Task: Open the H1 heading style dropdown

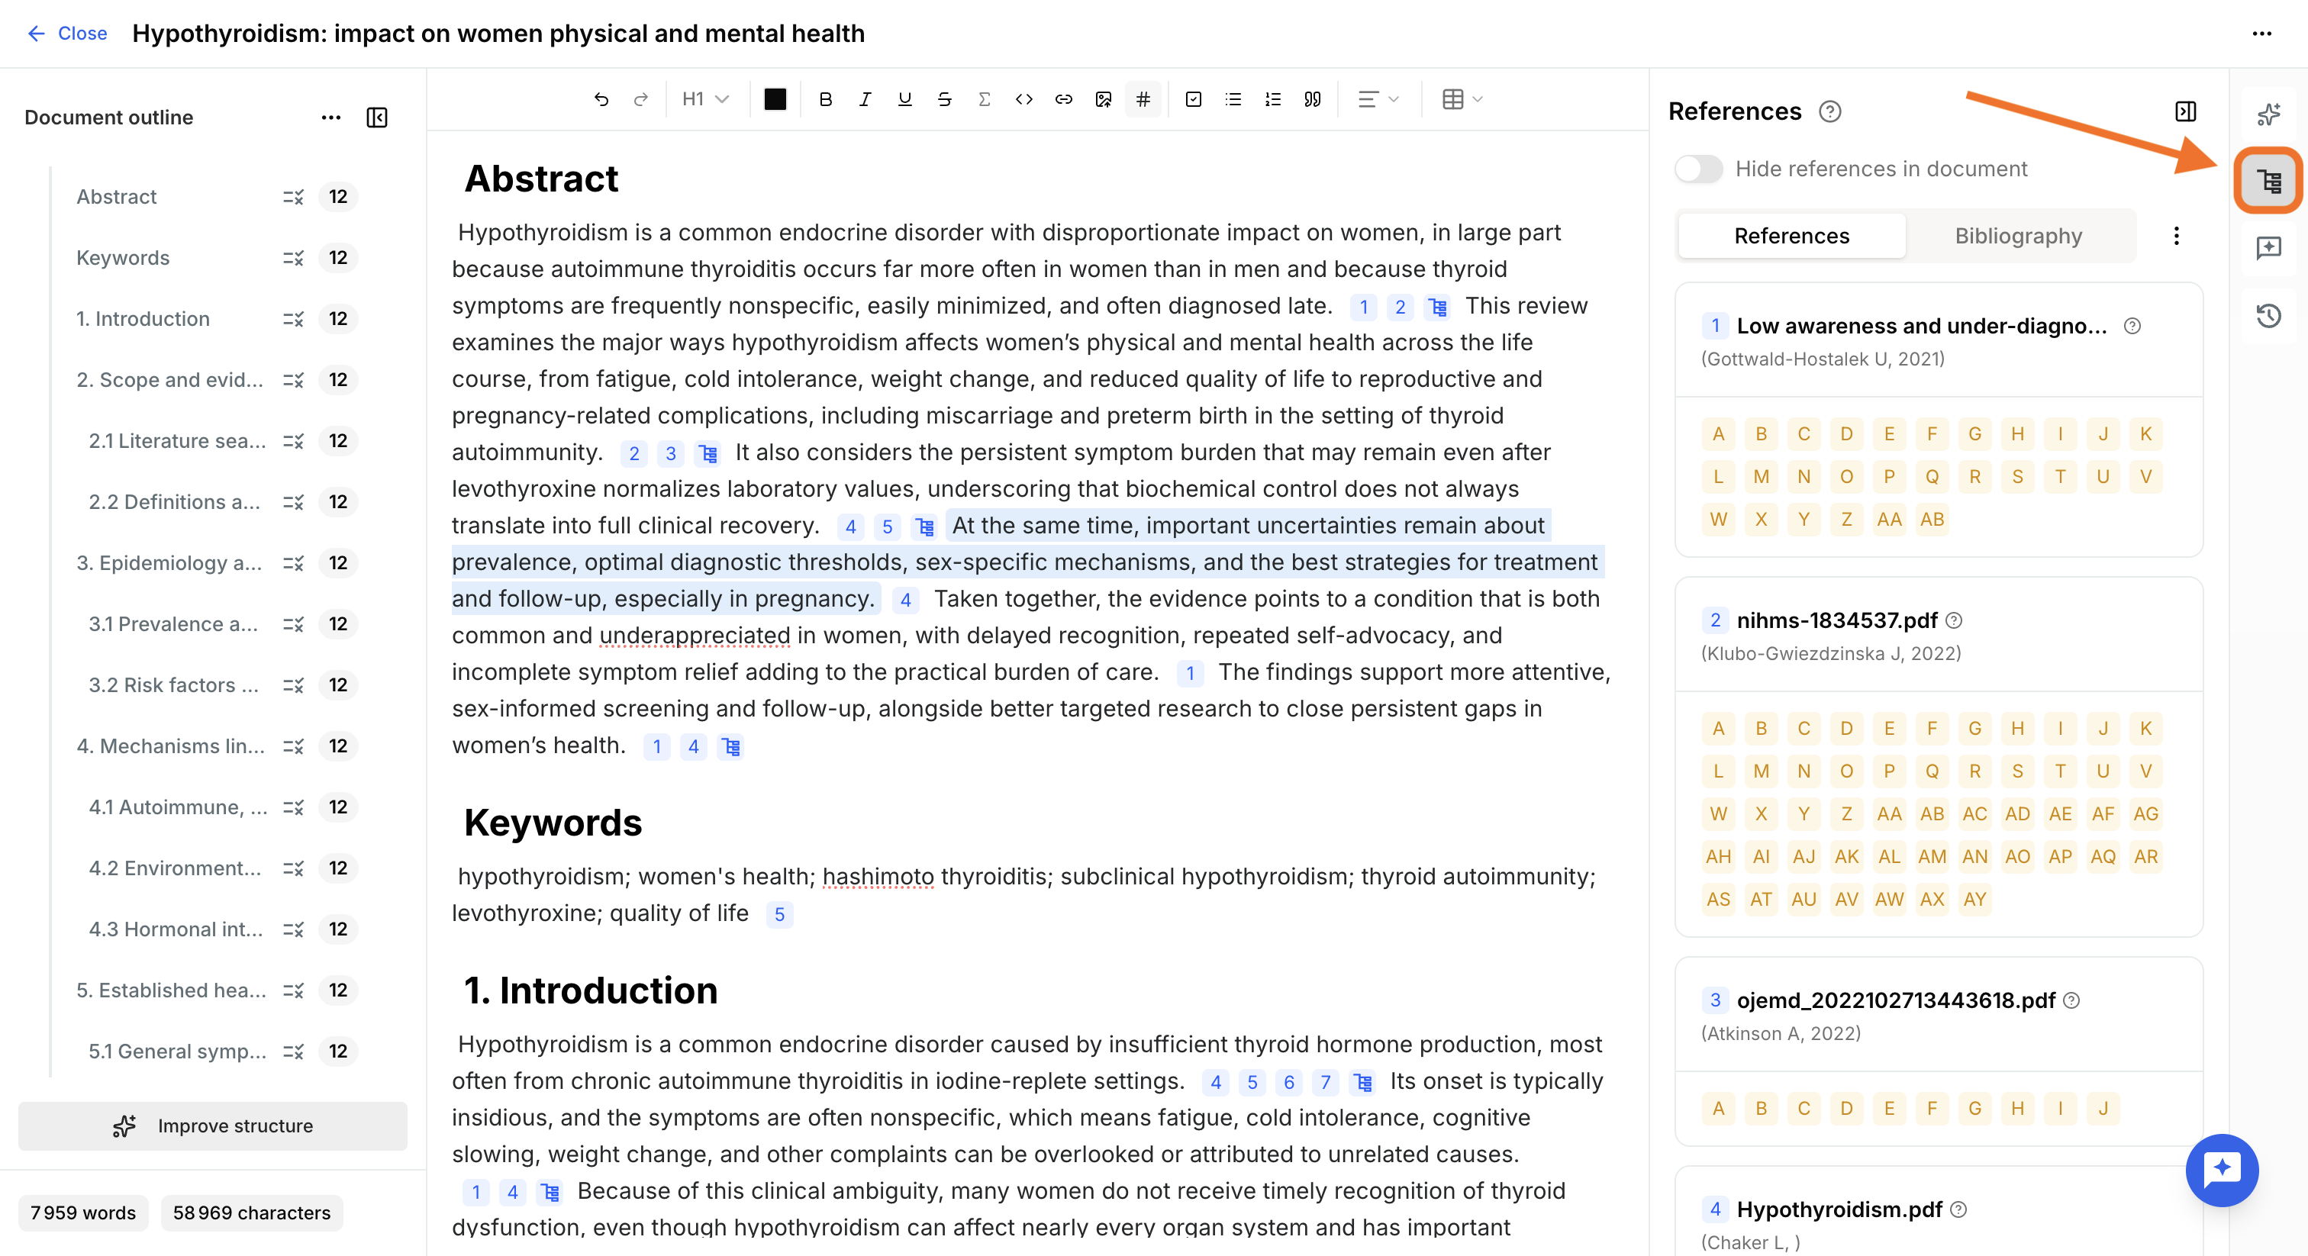Action: [705, 99]
